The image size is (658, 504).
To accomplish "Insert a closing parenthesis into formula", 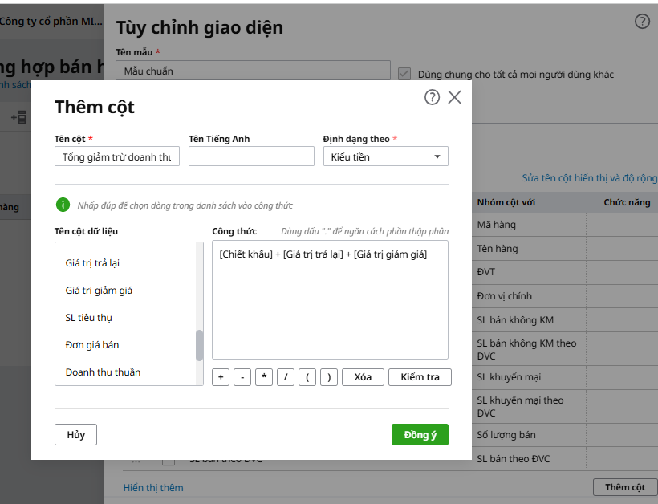I will pyautogui.click(x=328, y=377).
